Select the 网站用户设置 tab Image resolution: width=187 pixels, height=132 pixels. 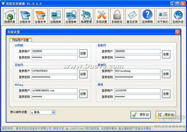(20, 40)
